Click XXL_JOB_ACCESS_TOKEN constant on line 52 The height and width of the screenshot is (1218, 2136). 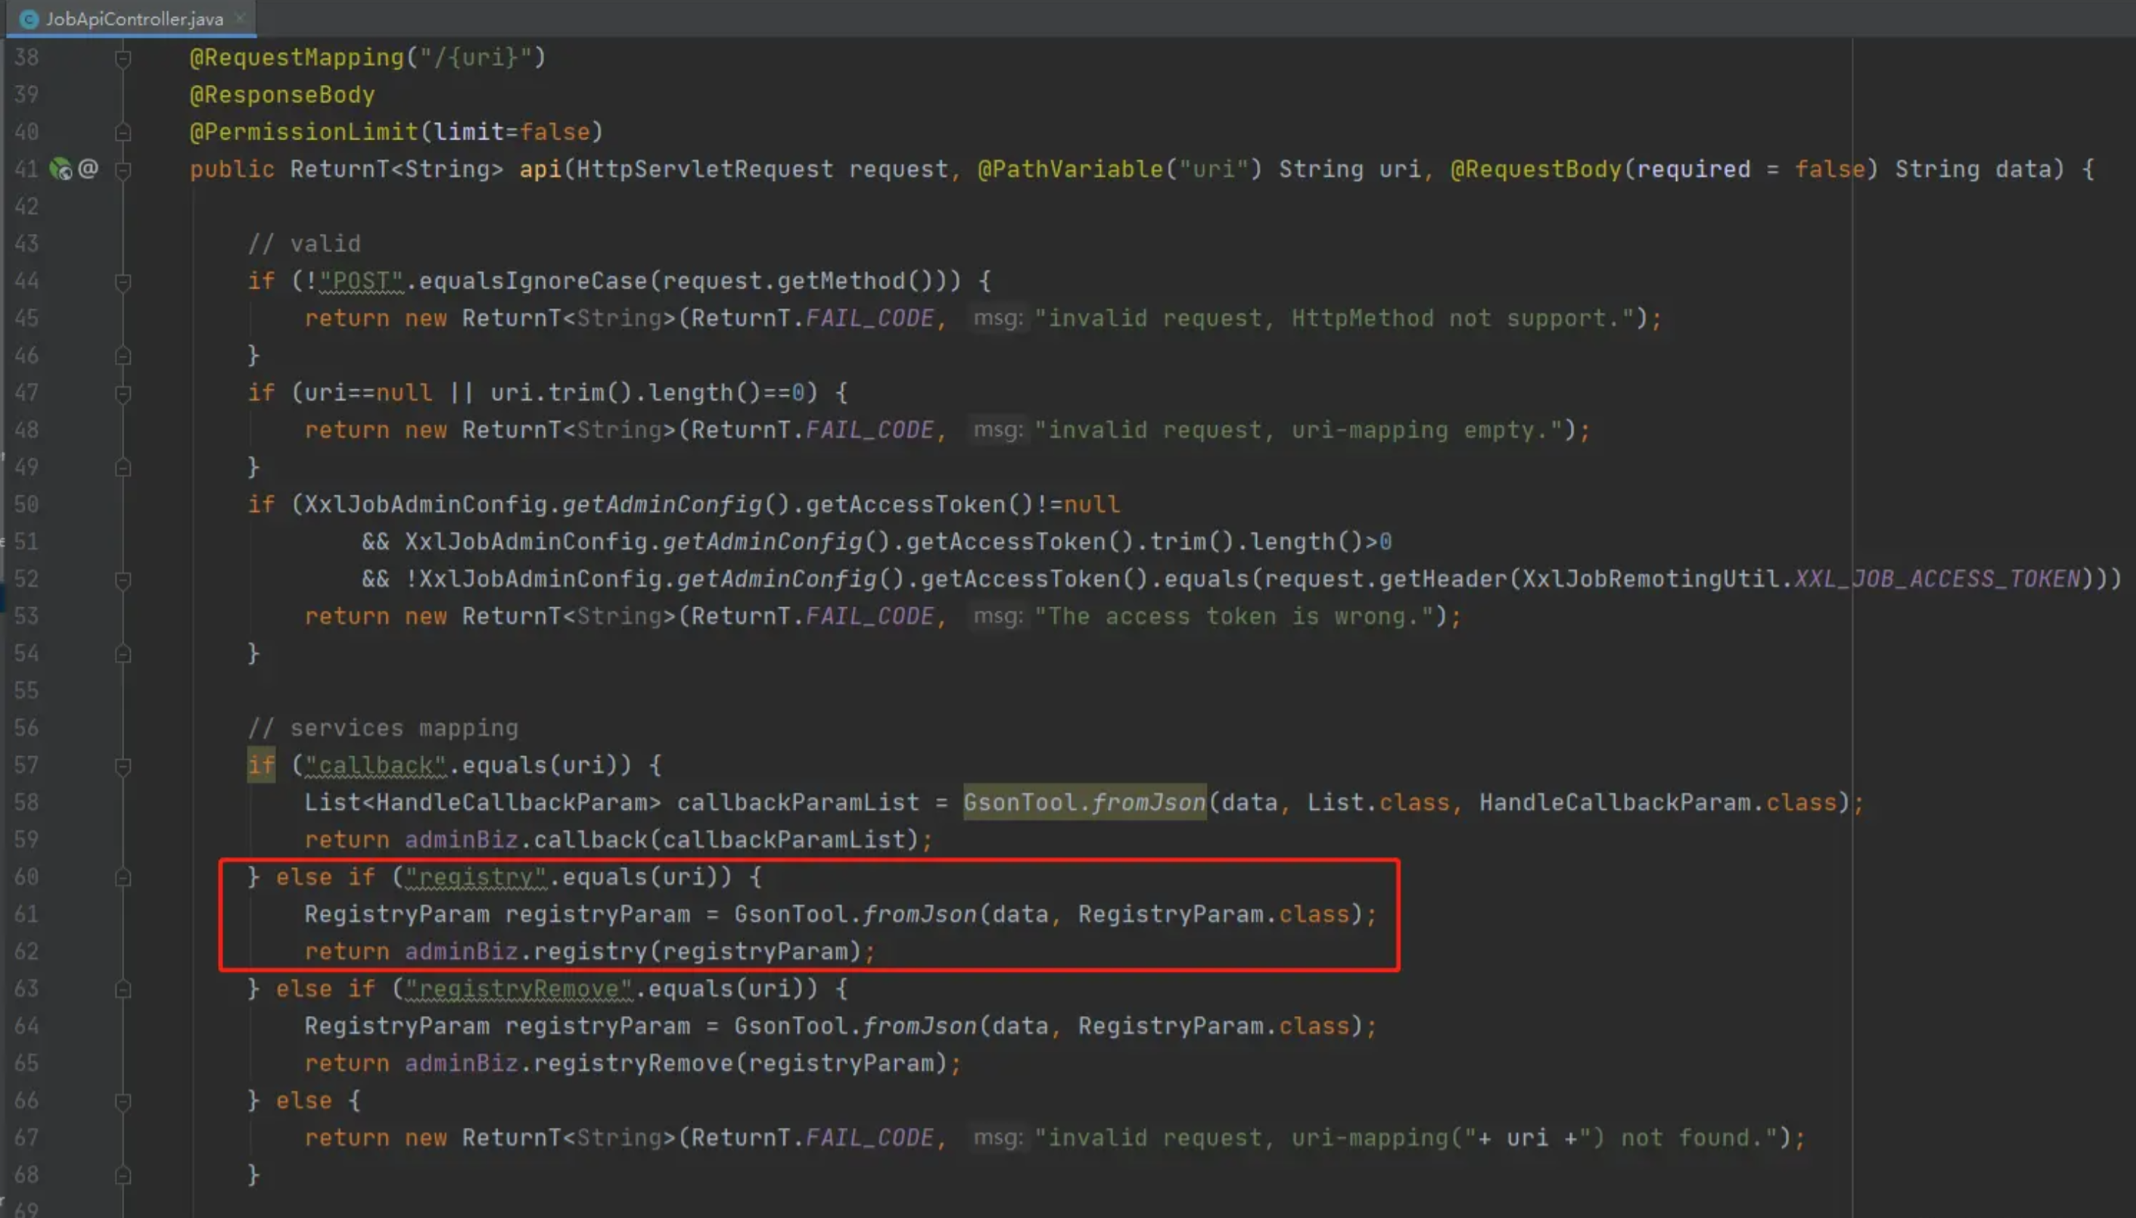pos(1937,579)
